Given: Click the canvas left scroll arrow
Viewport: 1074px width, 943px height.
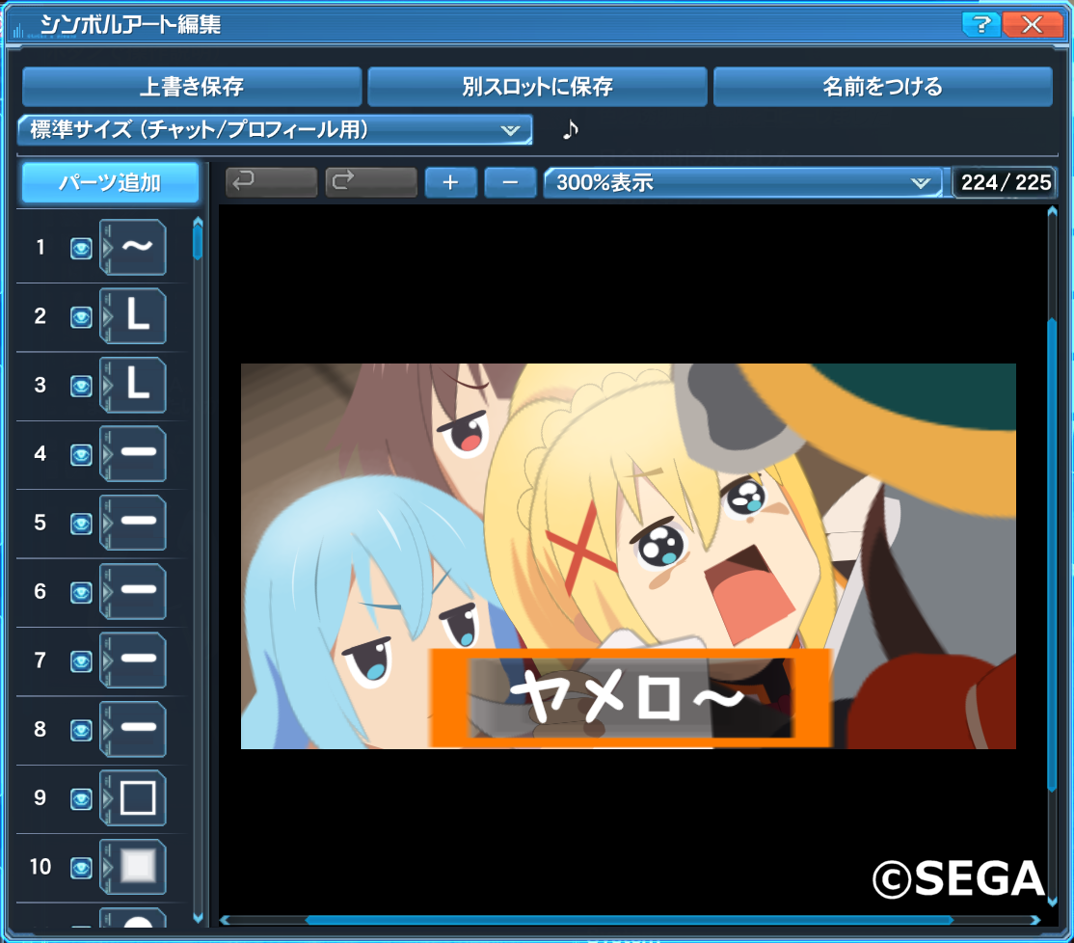Looking at the screenshot, I should pos(225,921).
